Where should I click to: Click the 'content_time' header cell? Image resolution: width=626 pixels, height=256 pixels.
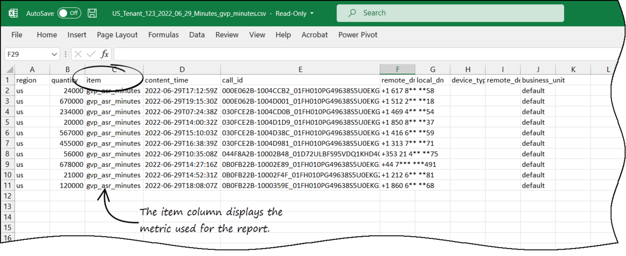point(182,80)
